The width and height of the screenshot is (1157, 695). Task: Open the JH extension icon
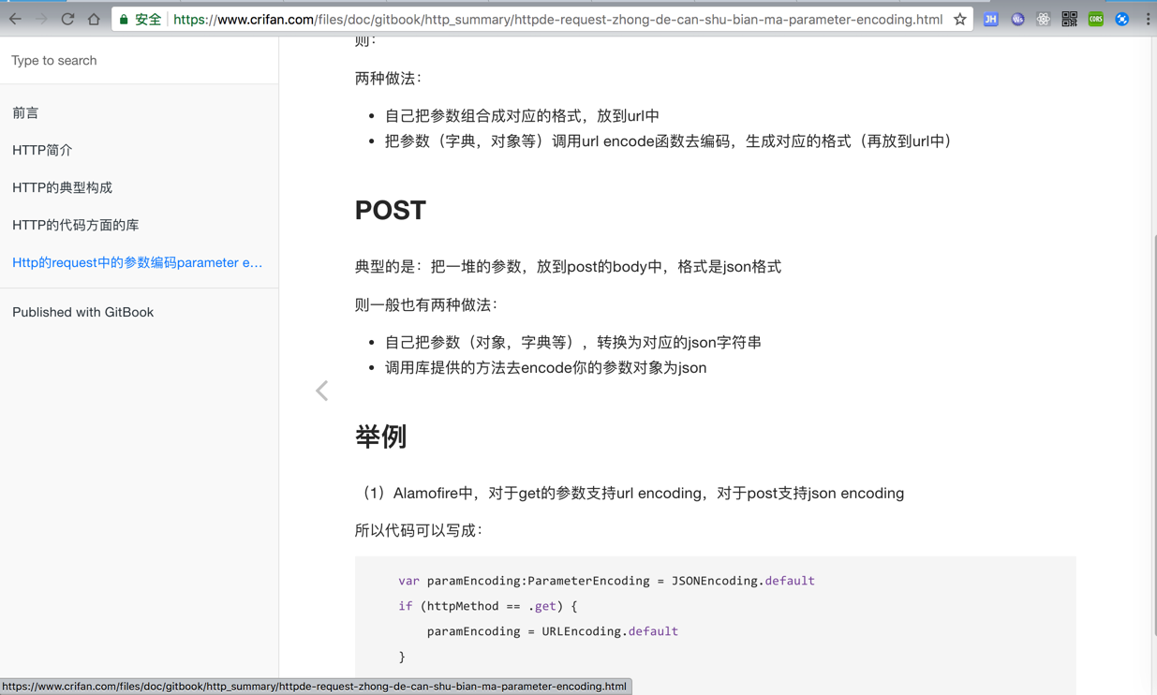click(991, 19)
